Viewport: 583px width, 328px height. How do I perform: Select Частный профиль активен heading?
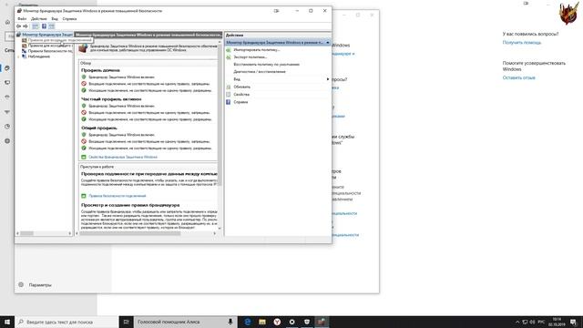pyautogui.click(x=111, y=99)
